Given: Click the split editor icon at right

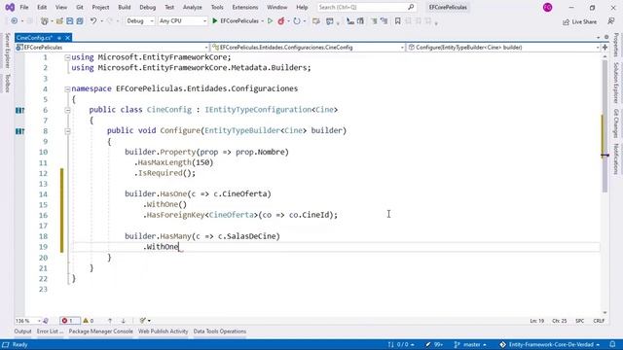Looking at the screenshot, I should pos(605,48).
